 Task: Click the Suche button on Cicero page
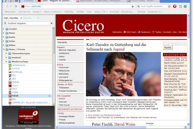pyautogui.click(x=168, y=48)
